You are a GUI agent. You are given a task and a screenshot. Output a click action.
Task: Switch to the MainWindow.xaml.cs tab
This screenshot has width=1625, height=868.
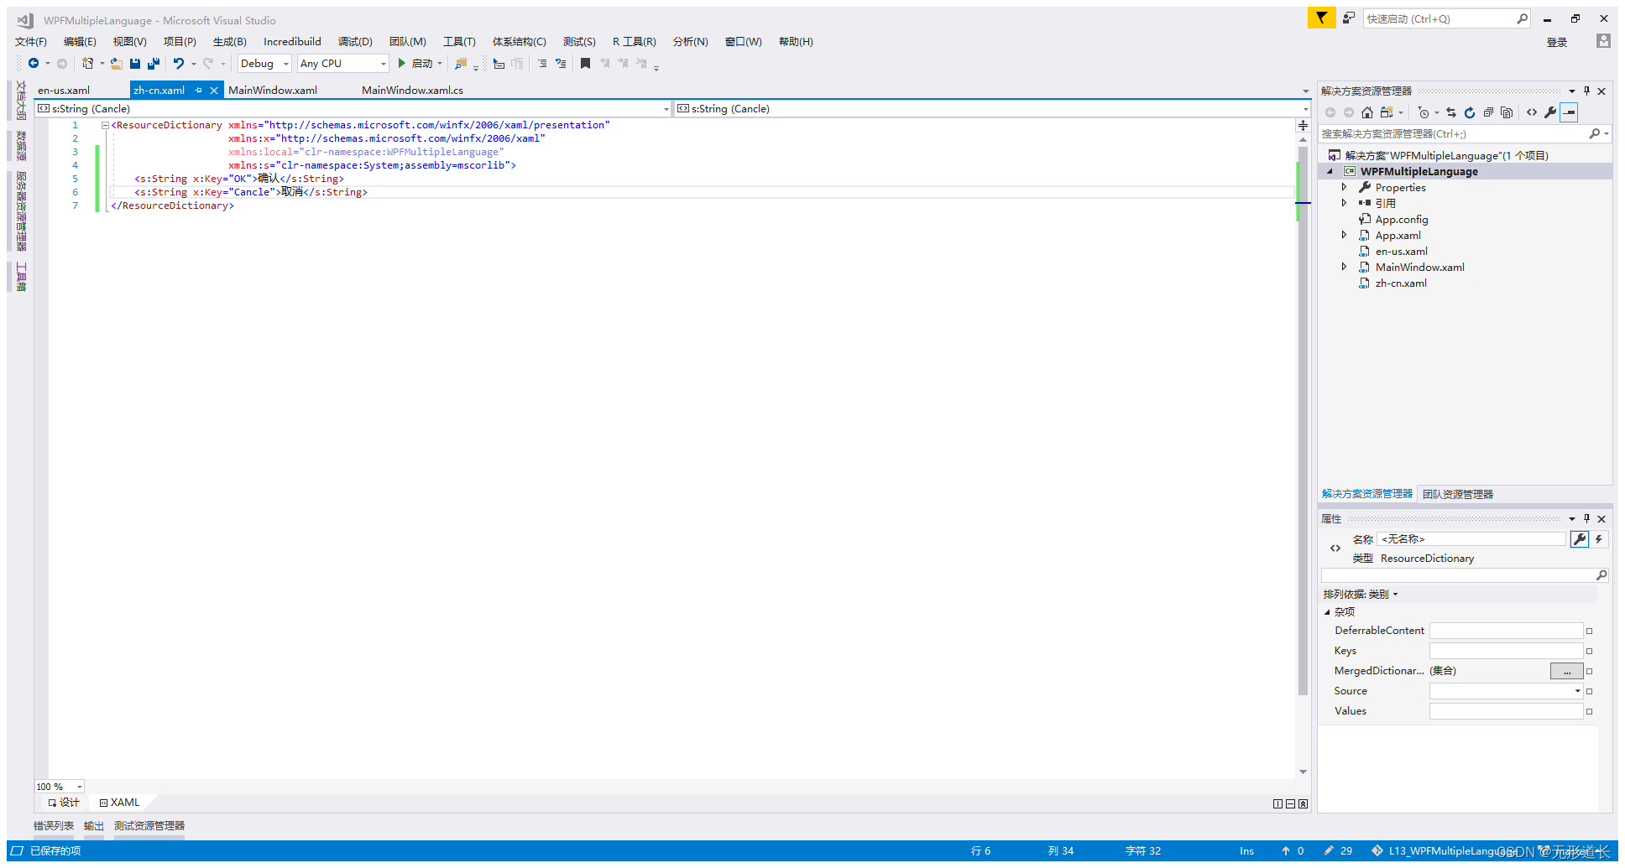coord(412,90)
